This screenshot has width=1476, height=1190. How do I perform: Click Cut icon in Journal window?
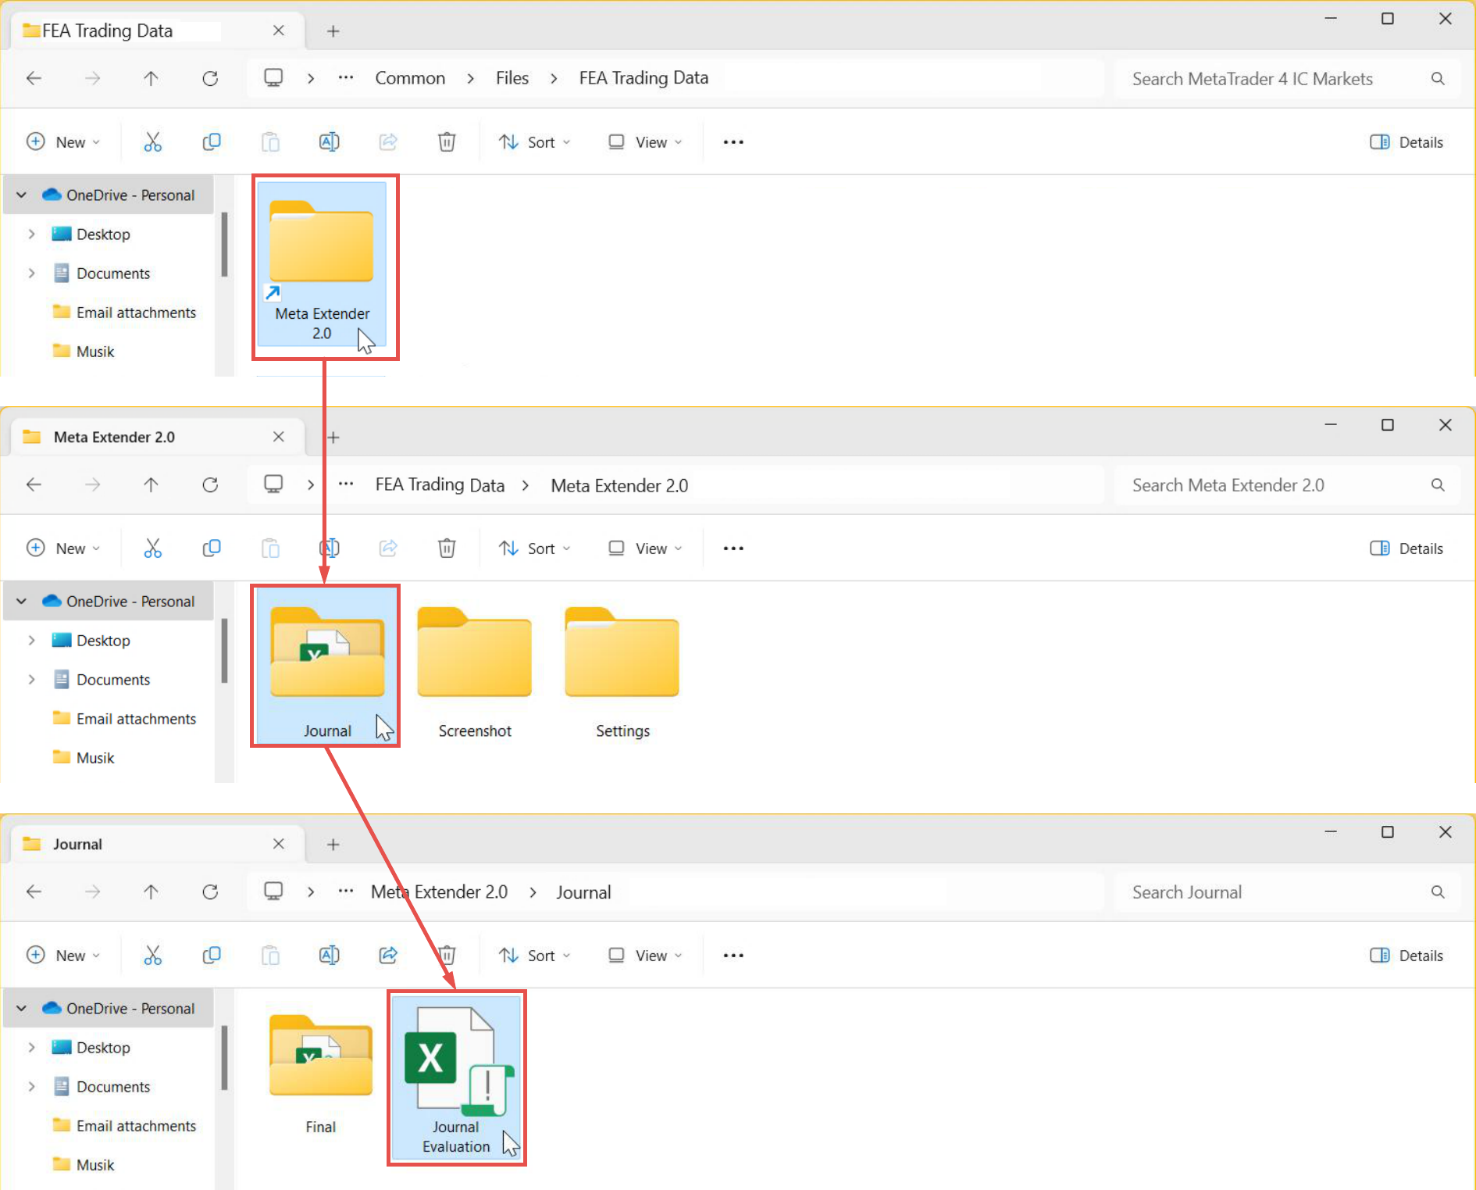pos(153,955)
